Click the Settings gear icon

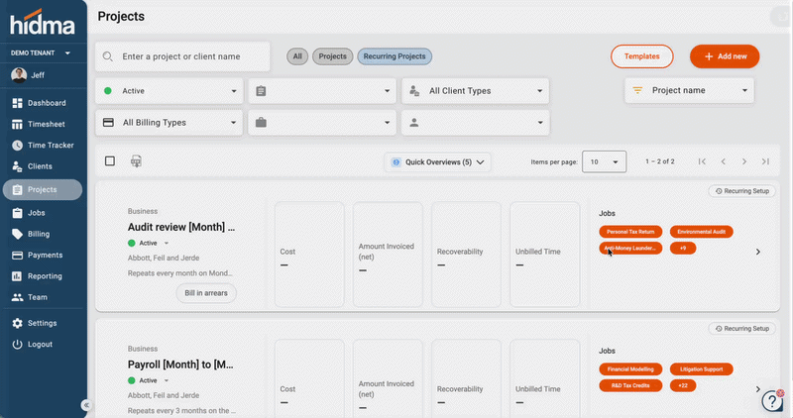[17, 323]
